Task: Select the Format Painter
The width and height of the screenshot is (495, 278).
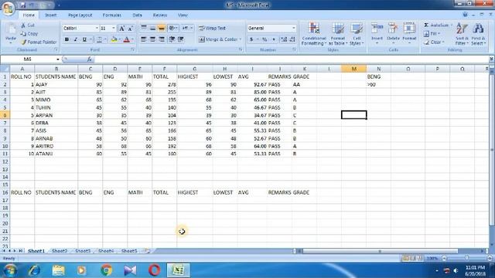Action: coord(39,42)
